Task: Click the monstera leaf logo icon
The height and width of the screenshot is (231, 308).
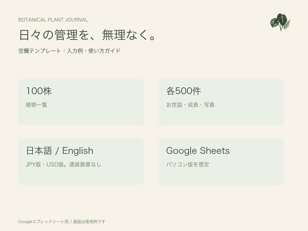Action: tap(280, 22)
